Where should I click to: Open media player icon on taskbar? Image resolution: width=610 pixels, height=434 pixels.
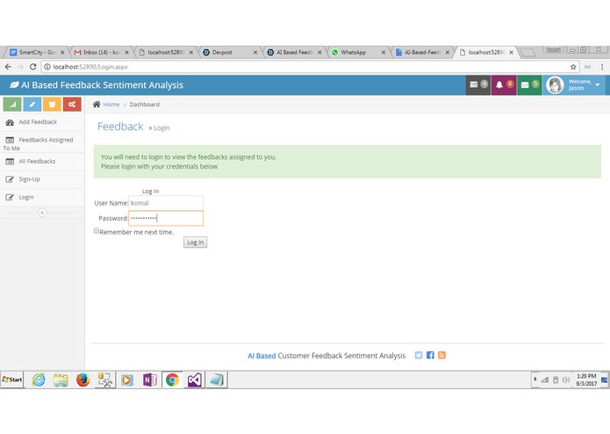tap(126, 380)
